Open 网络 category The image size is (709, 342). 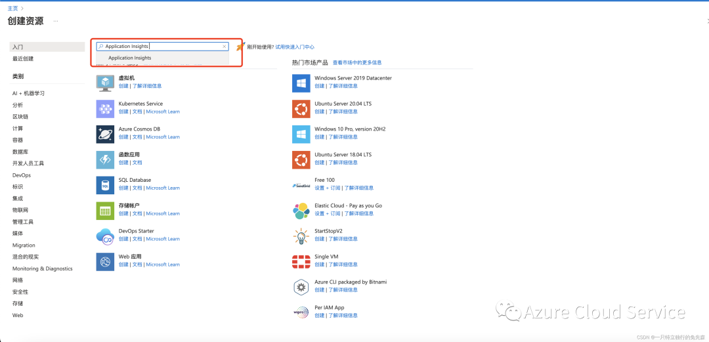pyautogui.click(x=18, y=280)
